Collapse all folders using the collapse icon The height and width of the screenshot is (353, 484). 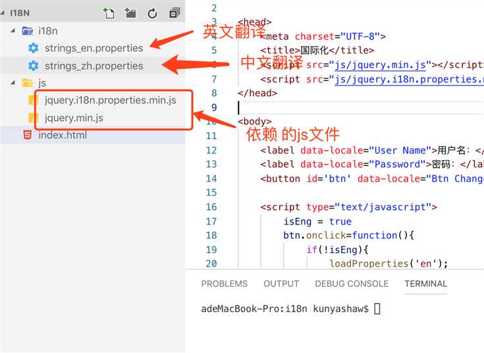tap(175, 13)
